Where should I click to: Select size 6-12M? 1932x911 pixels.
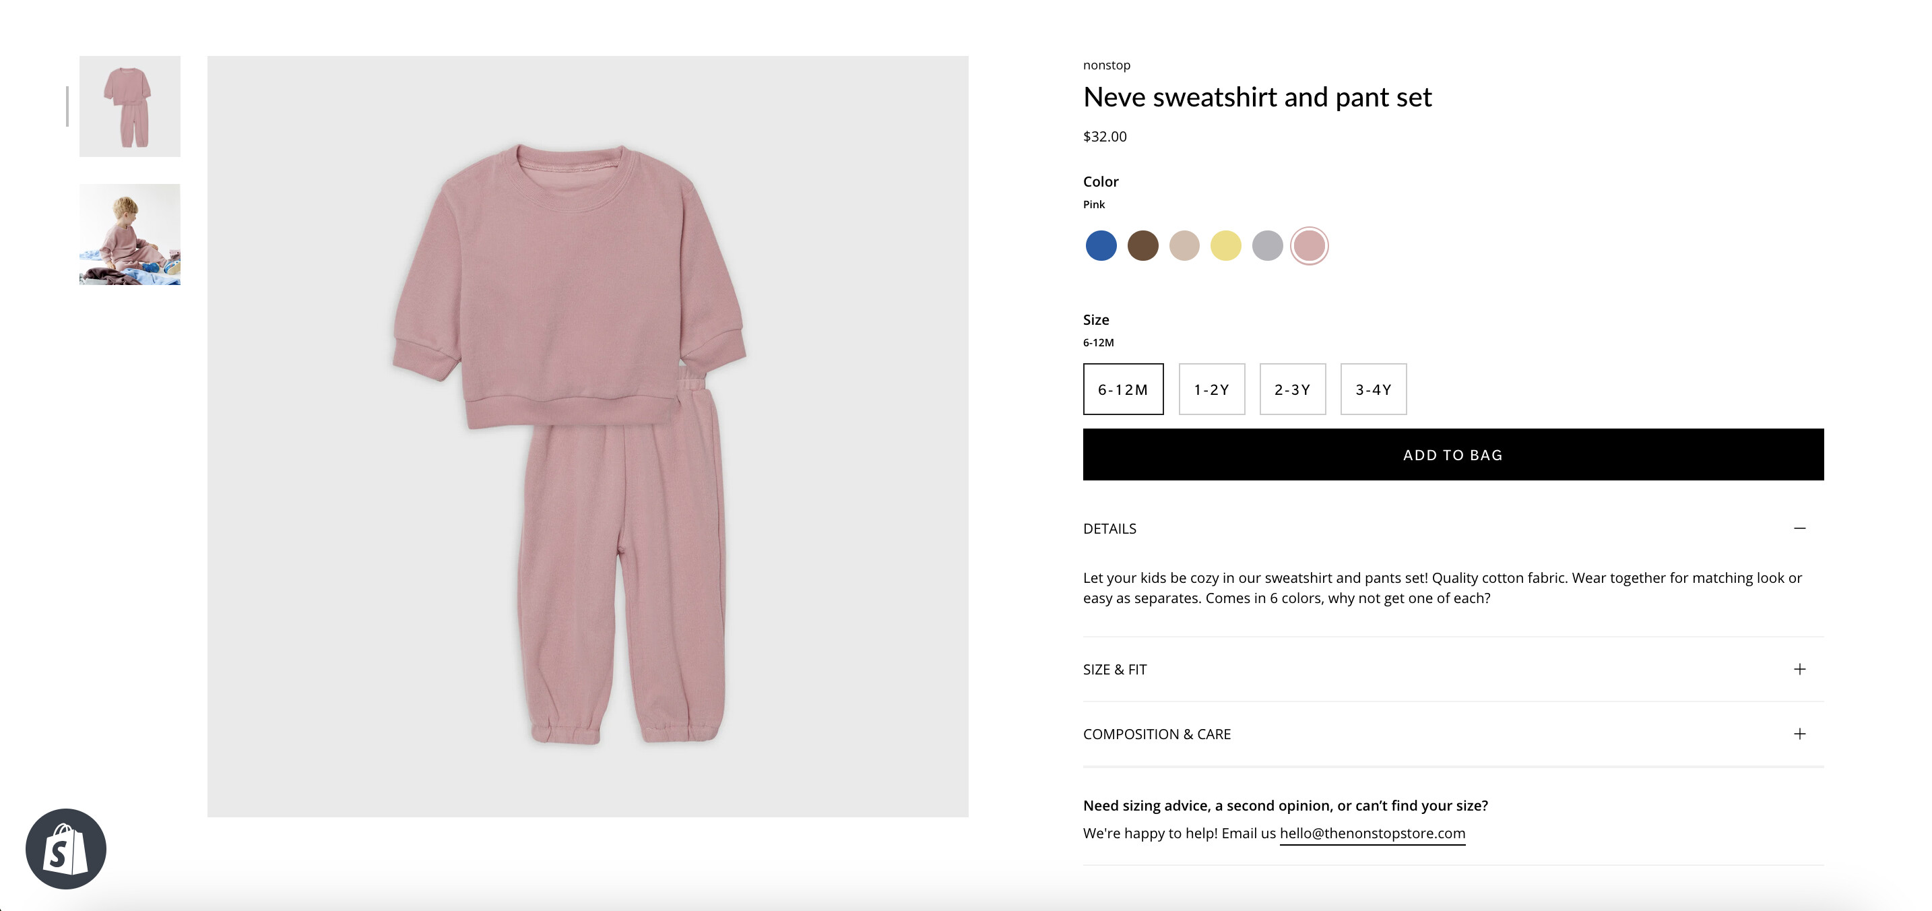pos(1123,389)
